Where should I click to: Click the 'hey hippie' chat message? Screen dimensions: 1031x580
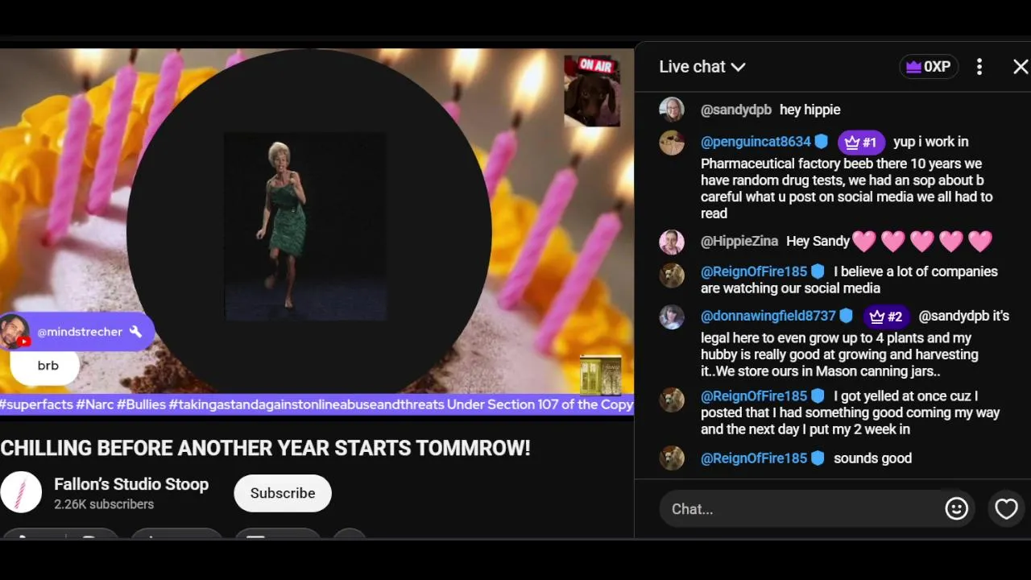[809, 110]
